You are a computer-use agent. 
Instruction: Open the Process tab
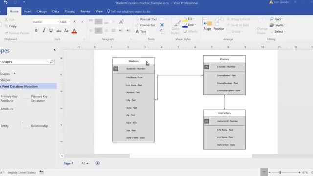(69, 12)
